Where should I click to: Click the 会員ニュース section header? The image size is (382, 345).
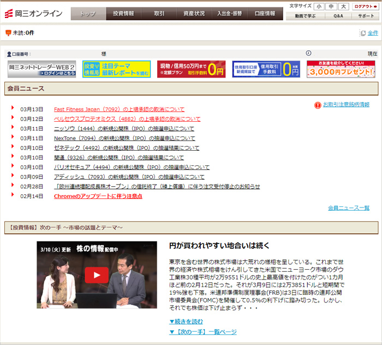point(191,88)
